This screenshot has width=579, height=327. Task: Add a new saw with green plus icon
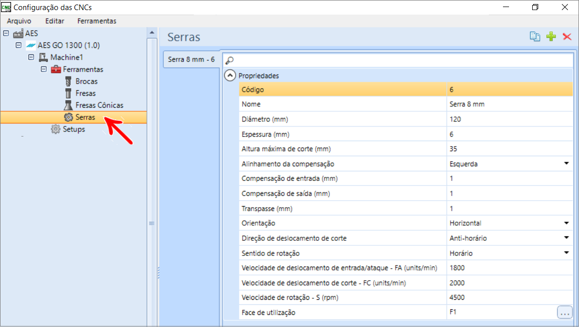pos(551,36)
